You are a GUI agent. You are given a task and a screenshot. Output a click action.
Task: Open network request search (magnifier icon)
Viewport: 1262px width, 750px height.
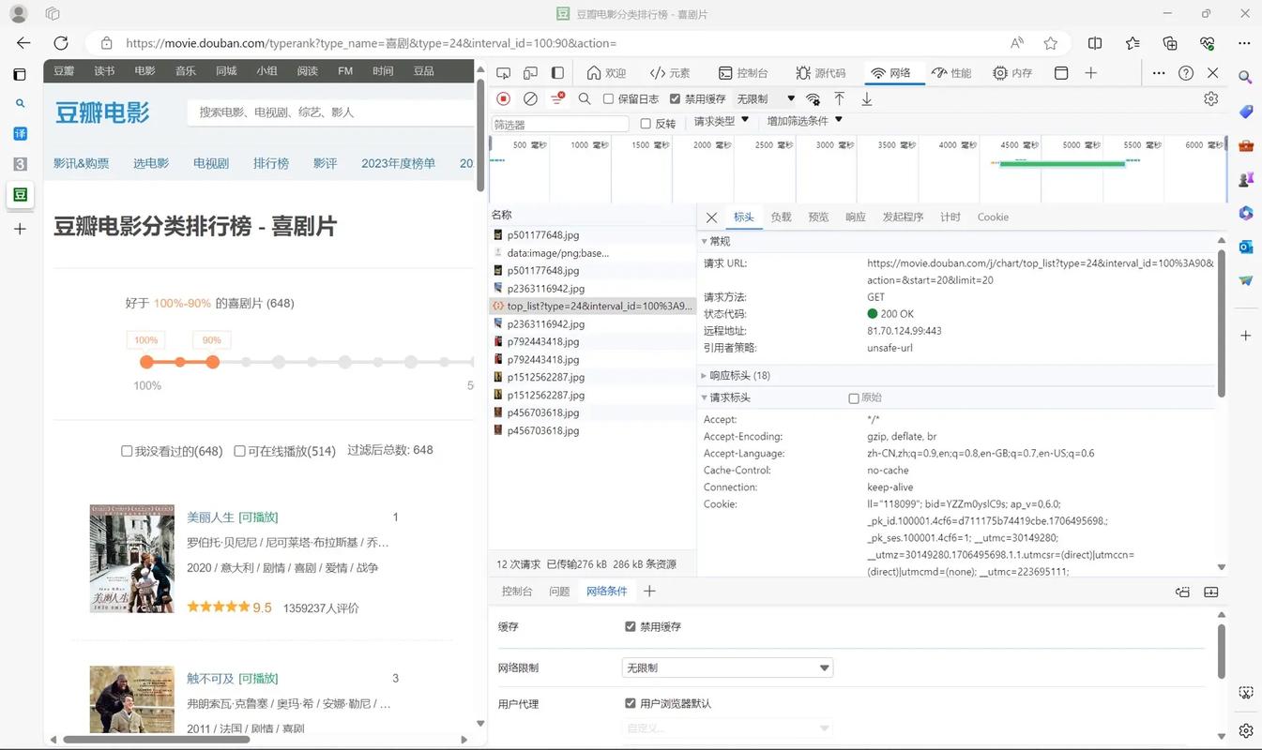(584, 97)
